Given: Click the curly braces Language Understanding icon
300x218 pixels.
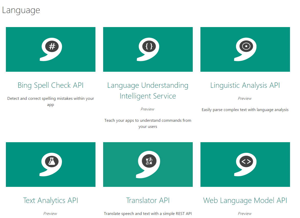Looking at the screenshot, I should (x=148, y=49).
